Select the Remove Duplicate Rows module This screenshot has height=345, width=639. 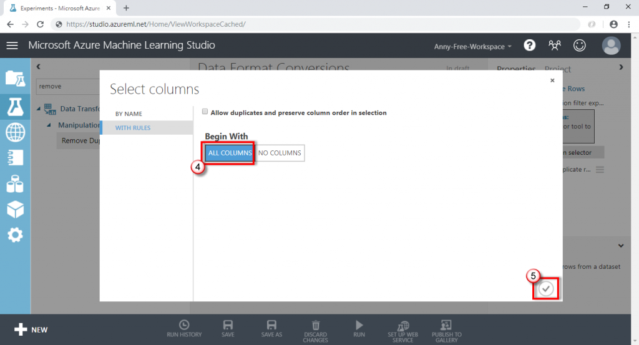78,140
